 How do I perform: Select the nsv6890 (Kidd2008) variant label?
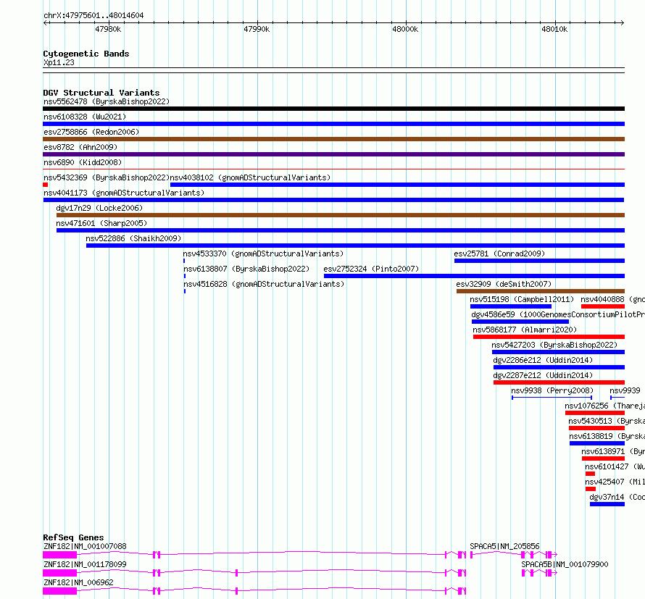pos(83,162)
